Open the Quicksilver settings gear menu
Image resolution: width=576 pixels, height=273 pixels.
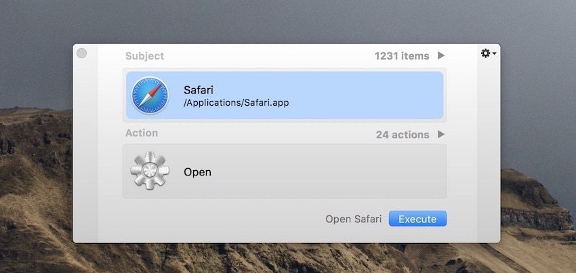[x=485, y=53]
